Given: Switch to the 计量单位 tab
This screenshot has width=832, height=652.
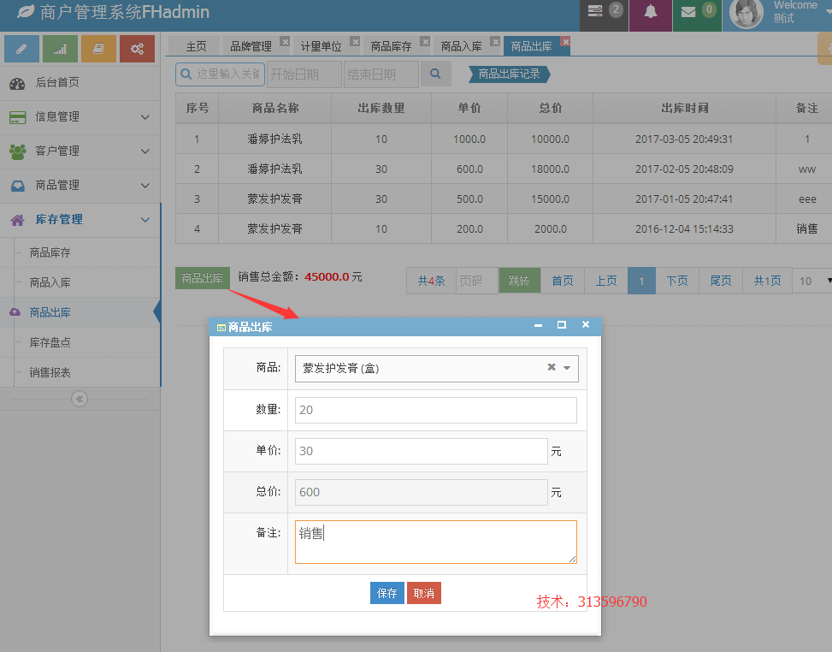Looking at the screenshot, I should pos(321,47).
